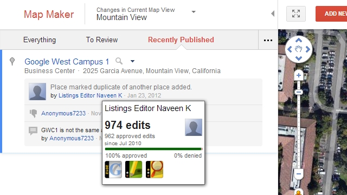Open Anonymous7233 link under the GWC1 comment

click(72, 139)
